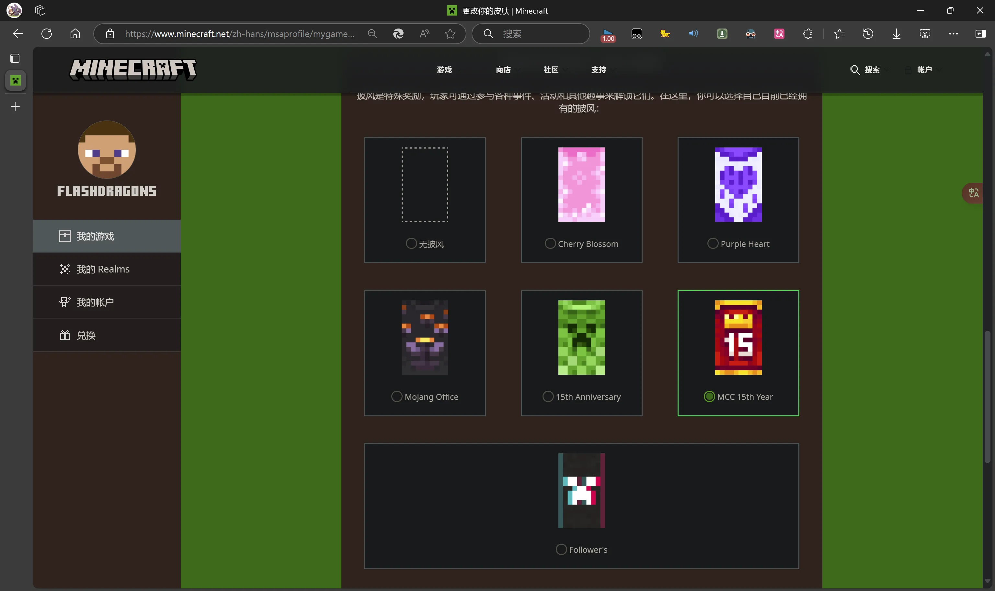This screenshot has height=591, width=995.
Task: Select the Cherry Blossom cape radio
Action: click(550, 243)
